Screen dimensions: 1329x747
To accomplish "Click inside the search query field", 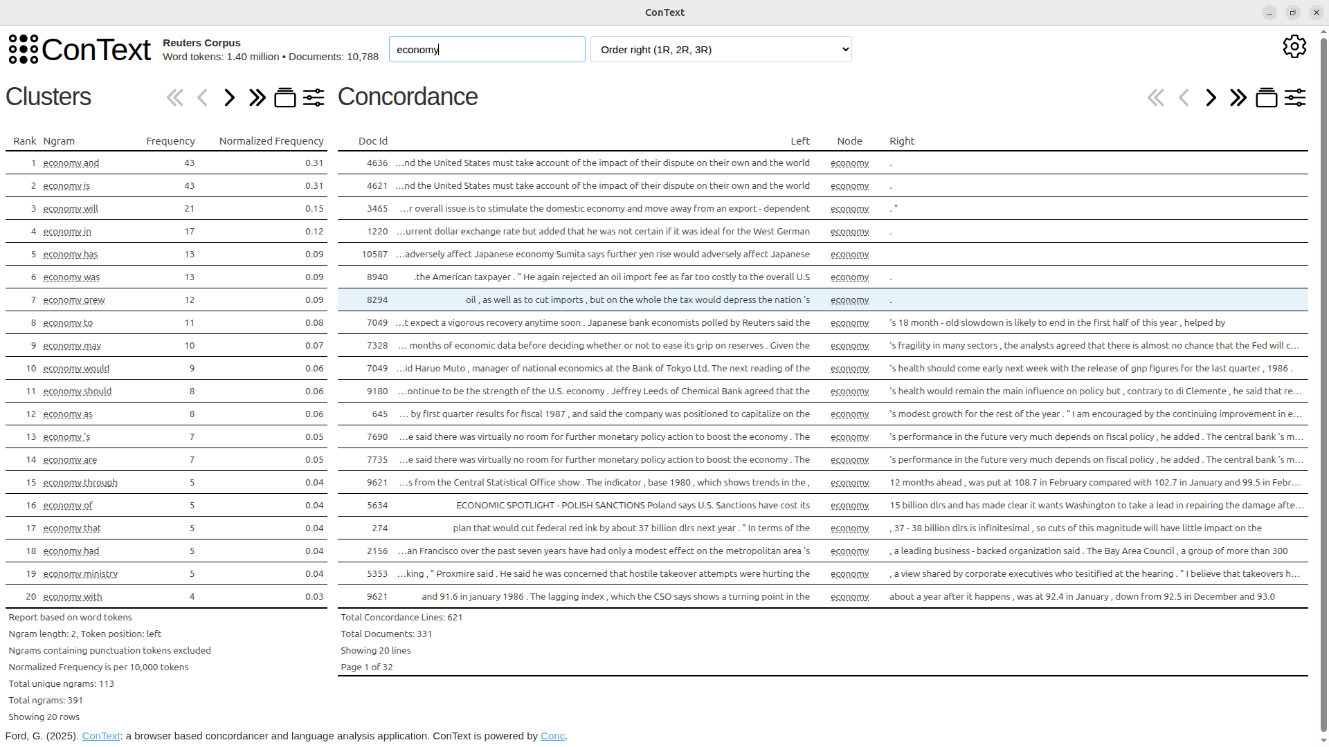I will pos(487,49).
